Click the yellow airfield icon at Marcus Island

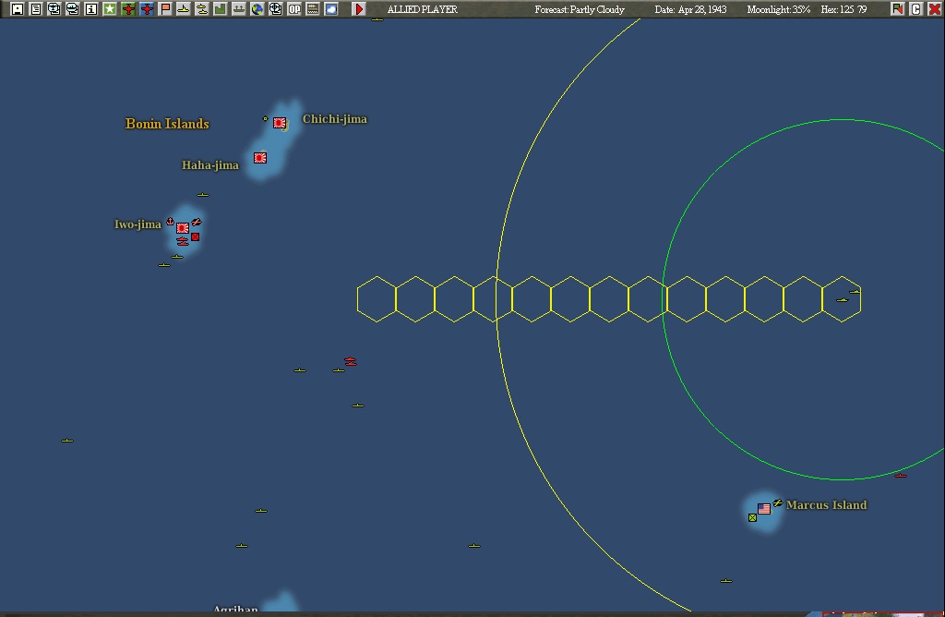click(778, 503)
